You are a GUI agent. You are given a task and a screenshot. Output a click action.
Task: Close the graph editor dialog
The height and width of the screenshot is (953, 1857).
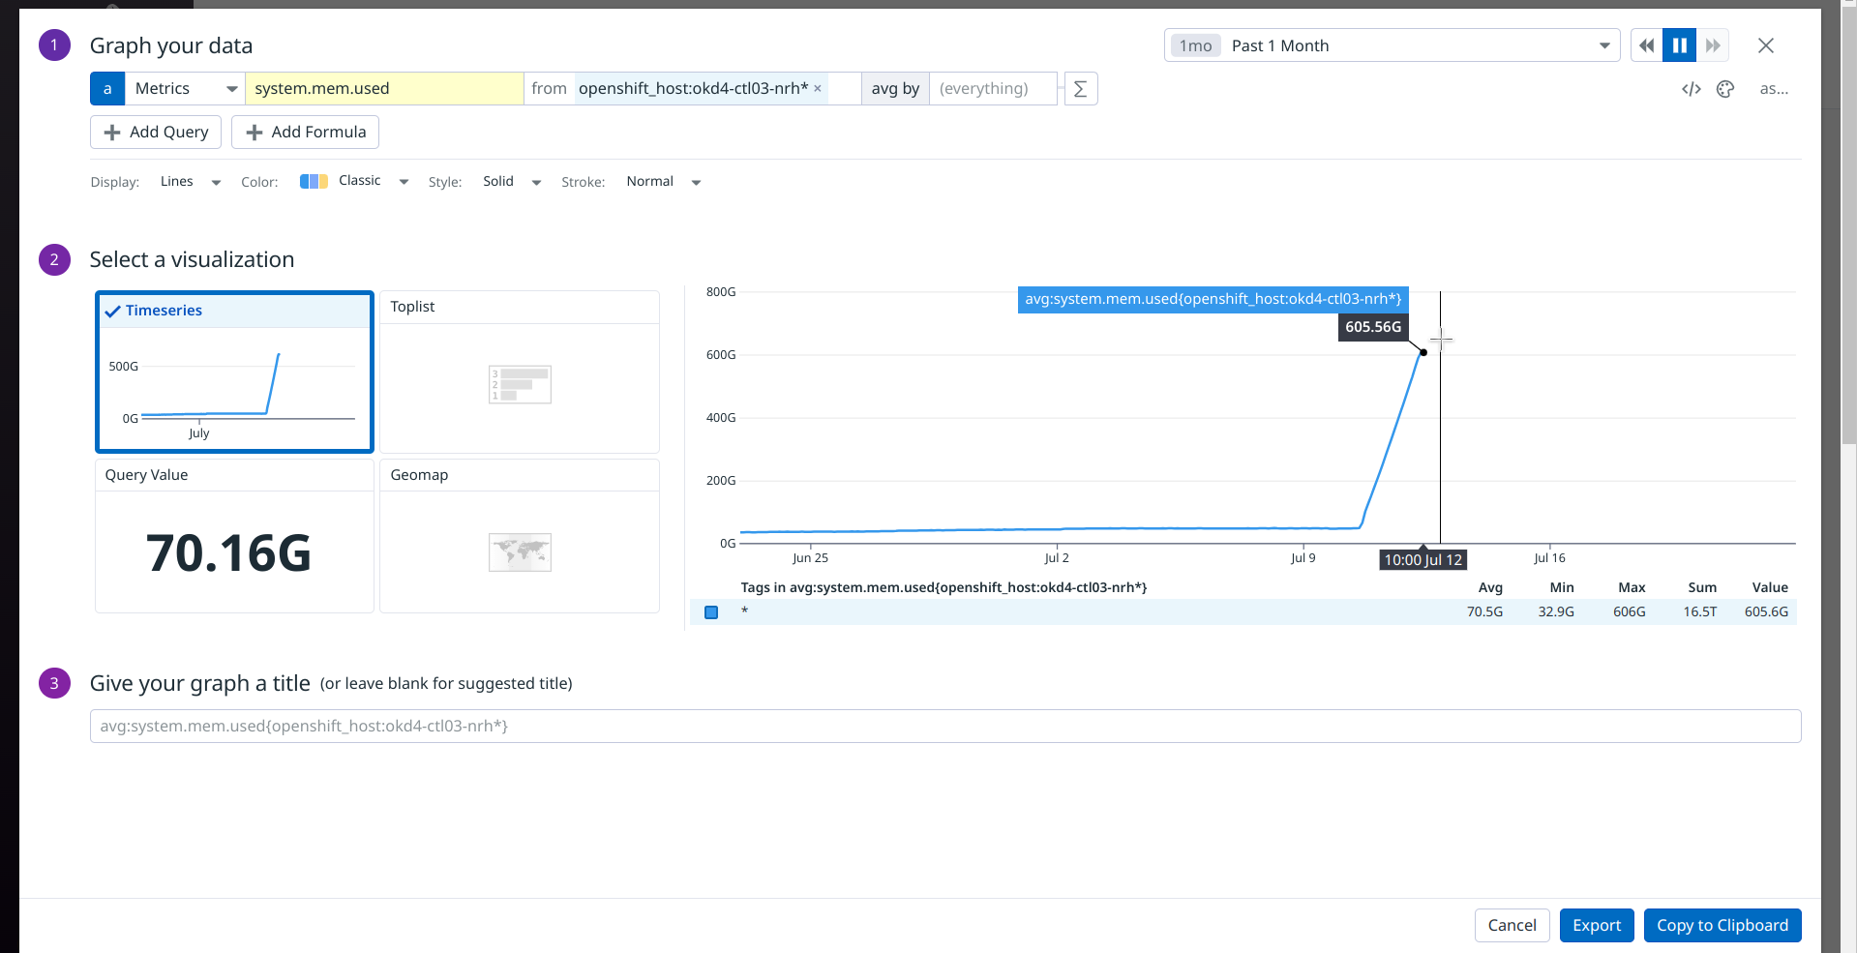point(1765,45)
